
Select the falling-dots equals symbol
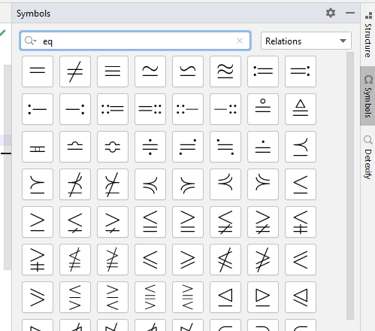tap(225, 147)
